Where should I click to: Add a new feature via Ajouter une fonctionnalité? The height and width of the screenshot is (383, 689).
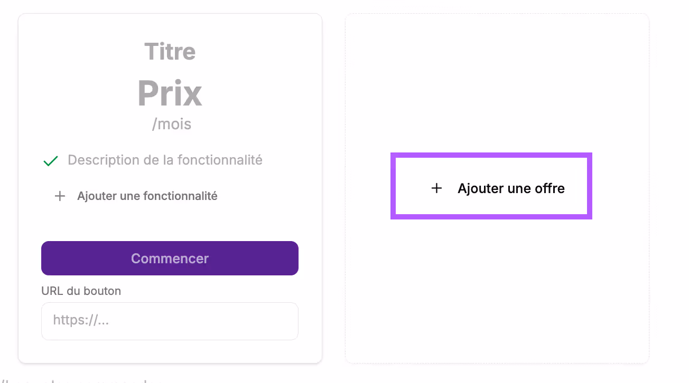[148, 196]
